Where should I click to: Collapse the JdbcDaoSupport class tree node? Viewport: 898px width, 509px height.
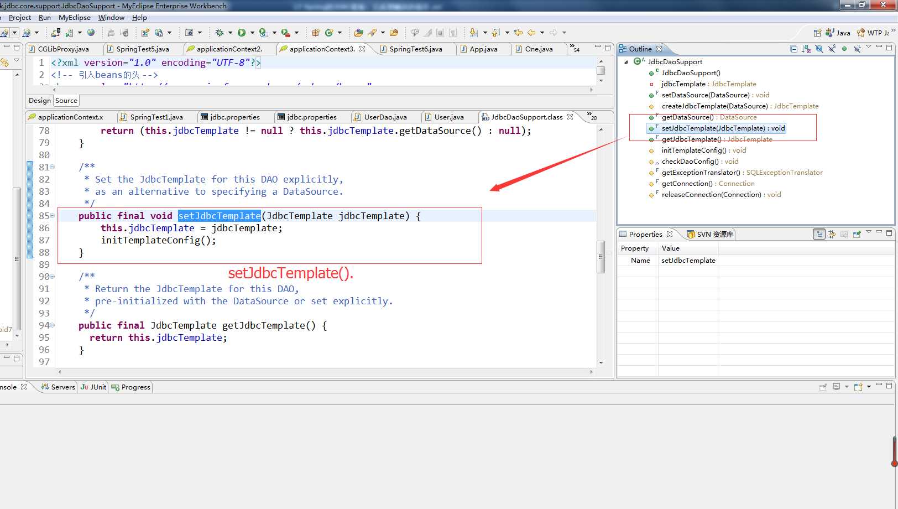coord(626,62)
